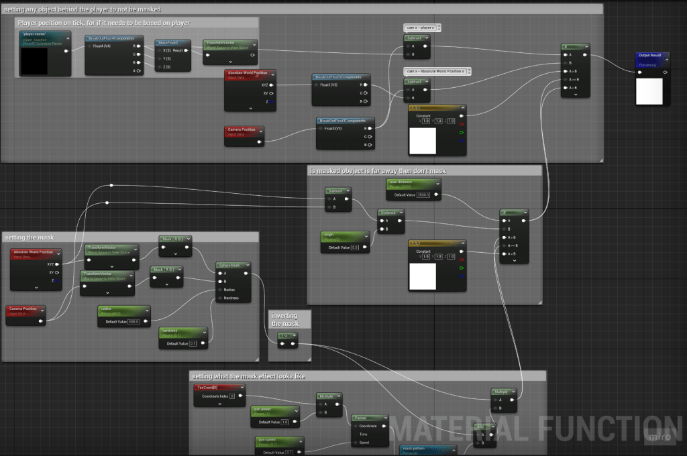Click the red channel output pin on the Constant node
687x456 pixels.
point(462,124)
